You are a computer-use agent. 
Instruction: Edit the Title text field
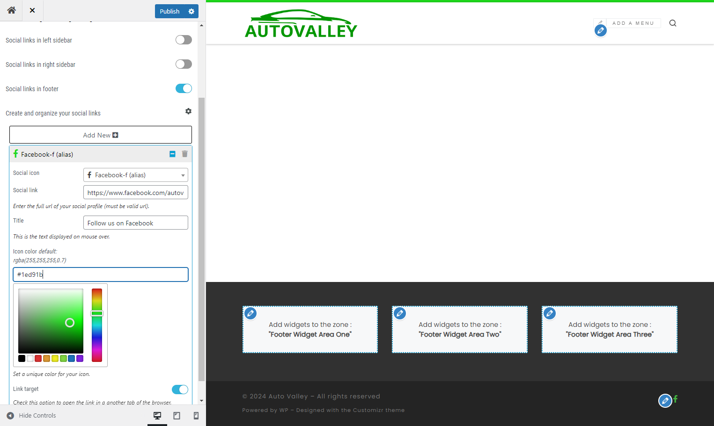pos(136,223)
